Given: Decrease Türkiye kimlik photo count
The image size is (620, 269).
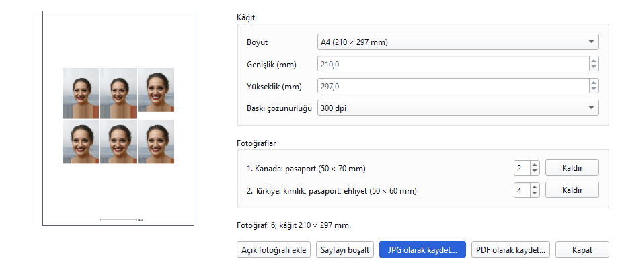Looking at the screenshot, I should tap(535, 193).
